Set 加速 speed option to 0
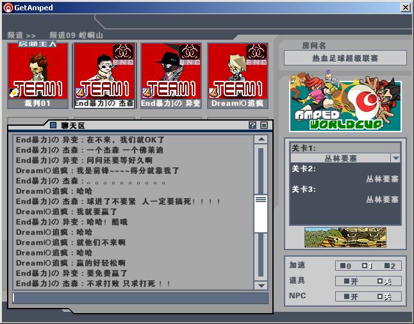The width and height of the screenshot is (414, 324). pyautogui.click(x=346, y=266)
